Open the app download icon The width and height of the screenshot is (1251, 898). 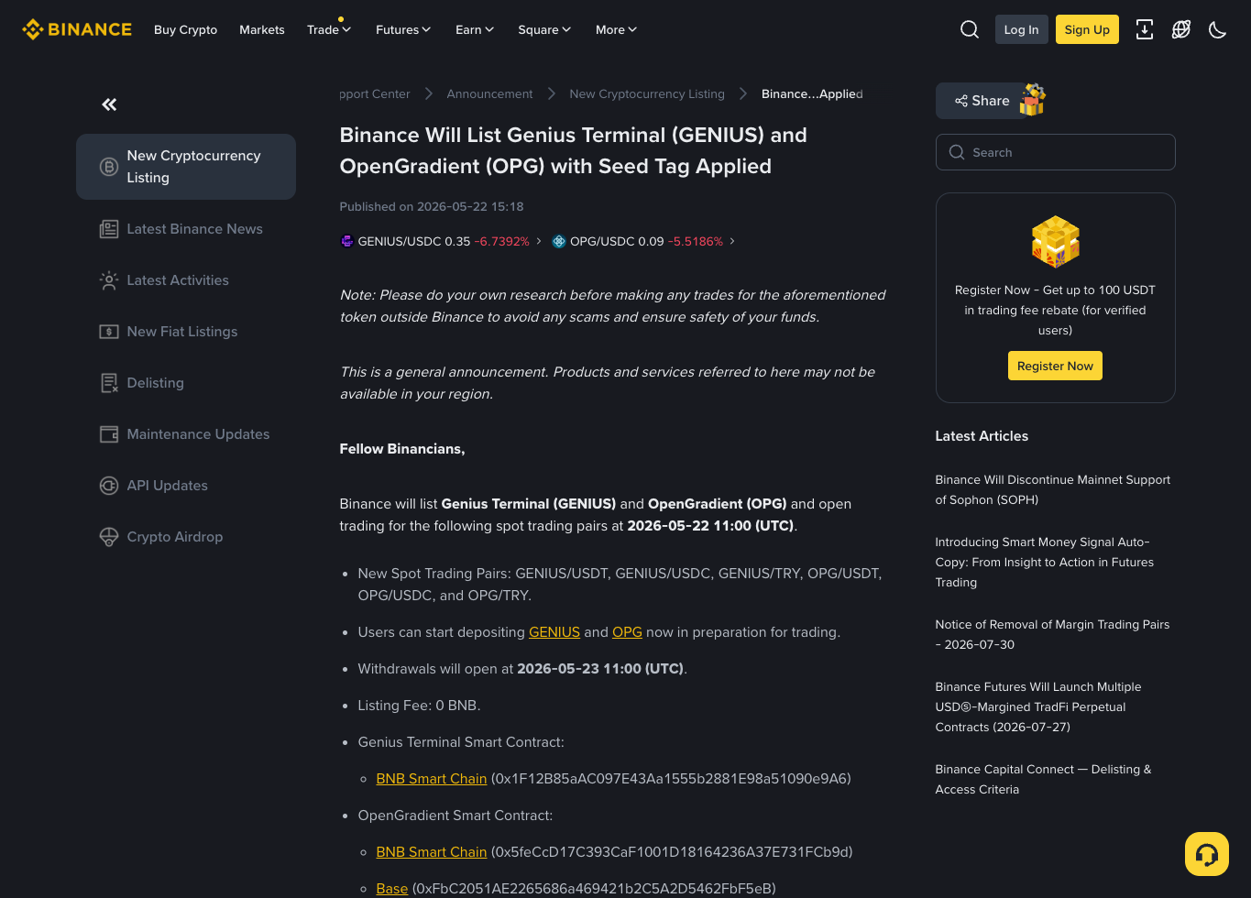point(1145,29)
